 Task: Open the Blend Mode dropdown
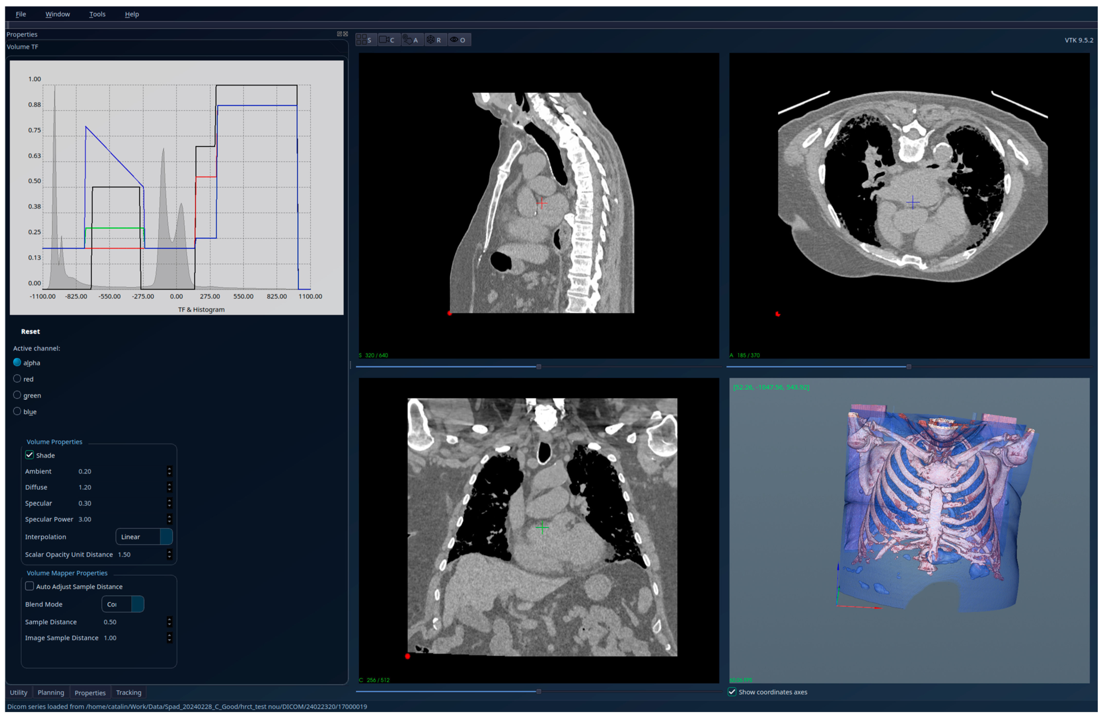click(123, 604)
